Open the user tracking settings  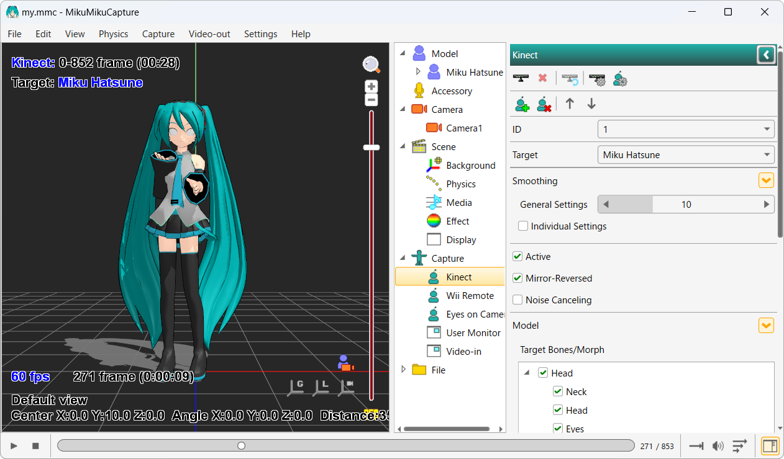tap(620, 79)
